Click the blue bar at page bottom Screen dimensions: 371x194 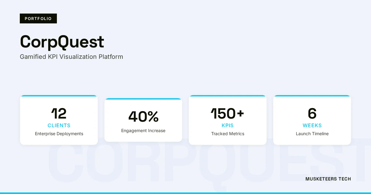click(x=185, y=193)
